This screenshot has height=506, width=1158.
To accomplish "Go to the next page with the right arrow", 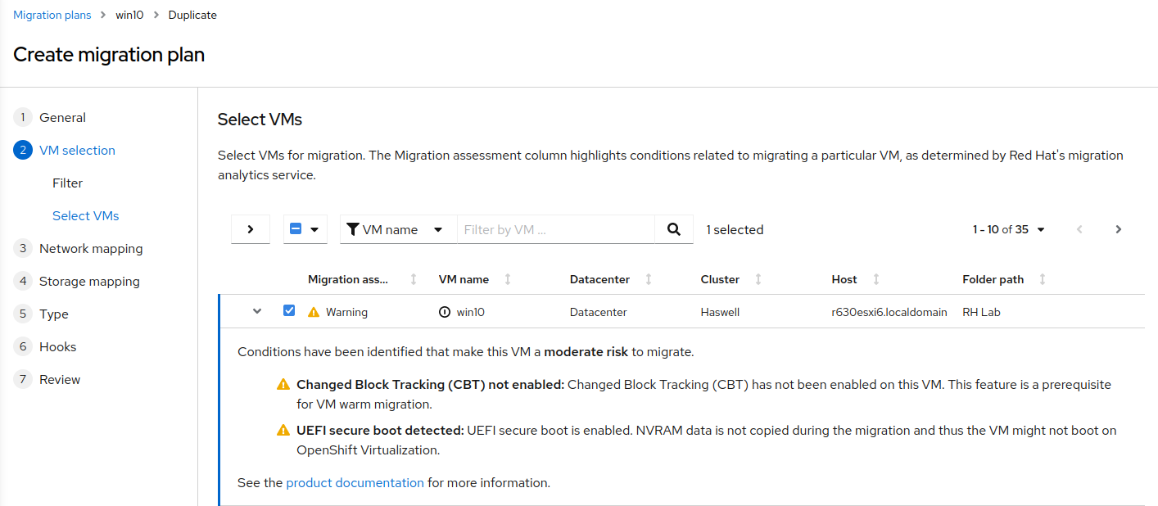I will 1118,229.
